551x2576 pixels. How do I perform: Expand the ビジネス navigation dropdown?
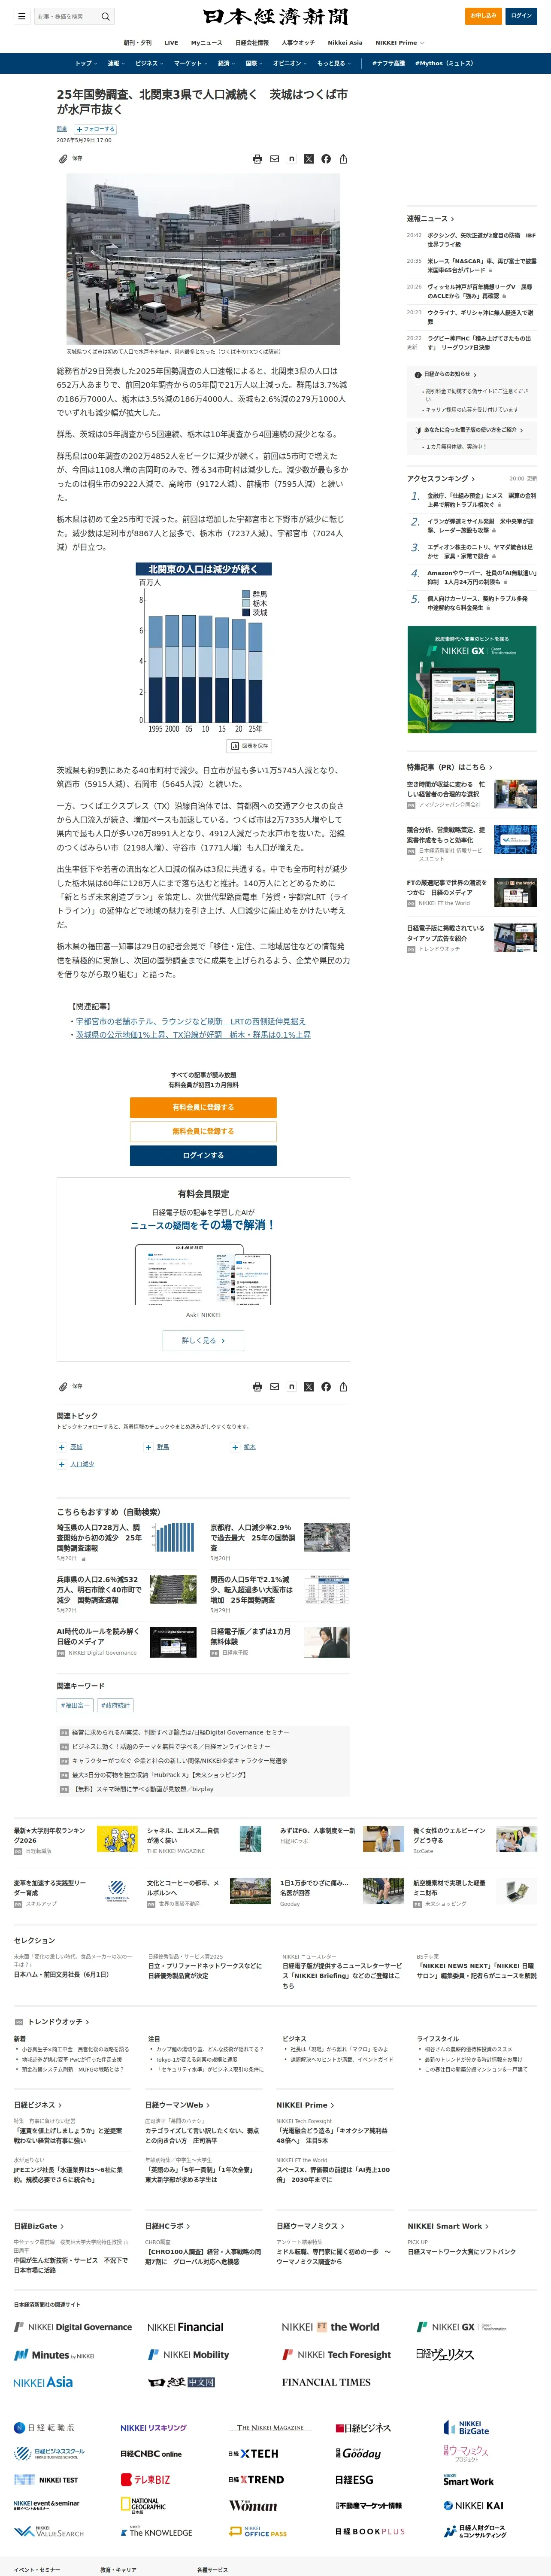[149, 63]
